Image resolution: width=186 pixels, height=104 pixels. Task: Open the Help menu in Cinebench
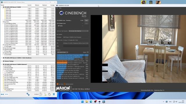point(60,8)
